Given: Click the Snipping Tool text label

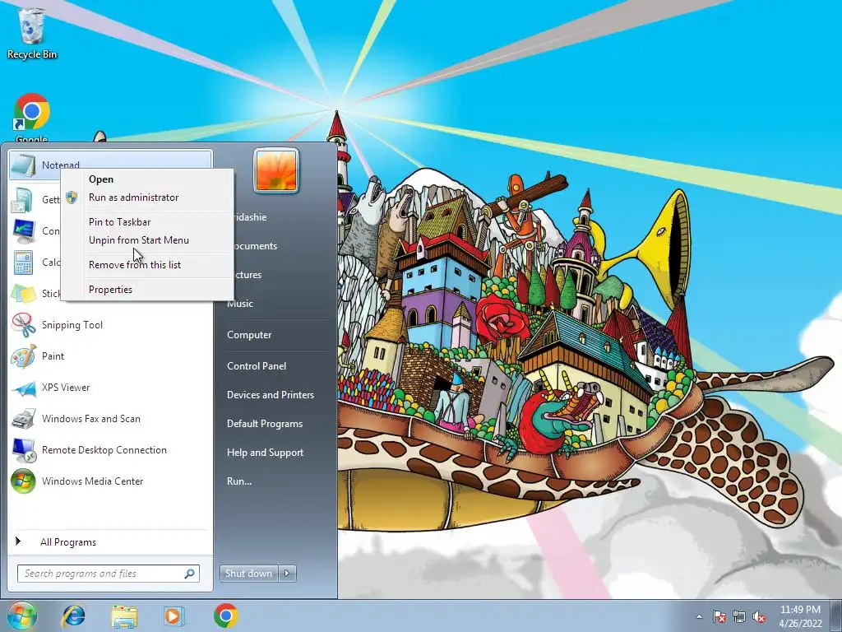Looking at the screenshot, I should pyautogui.click(x=72, y=324).
